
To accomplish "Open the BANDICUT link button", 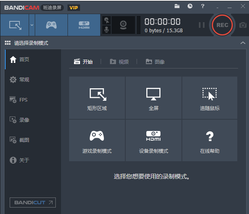I will (x=33, y=202).
